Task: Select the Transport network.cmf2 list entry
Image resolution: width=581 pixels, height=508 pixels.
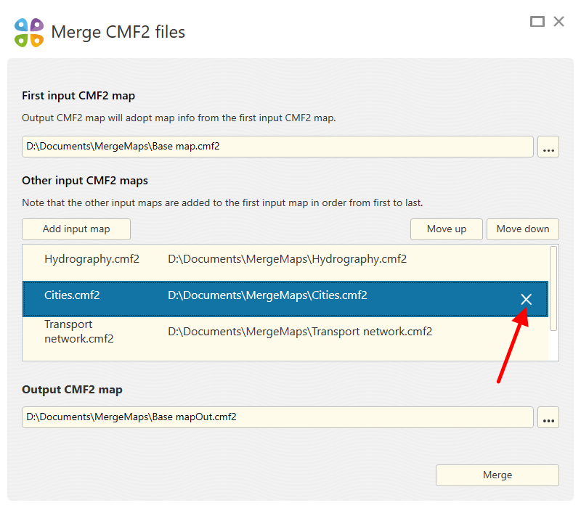Action: pos(78,332)
